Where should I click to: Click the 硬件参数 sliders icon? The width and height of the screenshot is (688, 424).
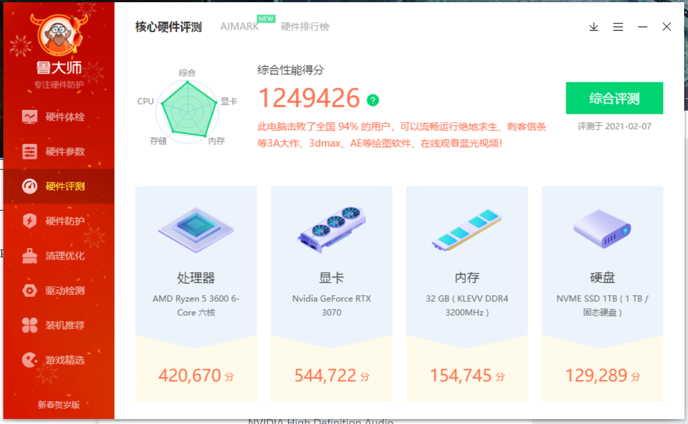click(x=29, y=152)
